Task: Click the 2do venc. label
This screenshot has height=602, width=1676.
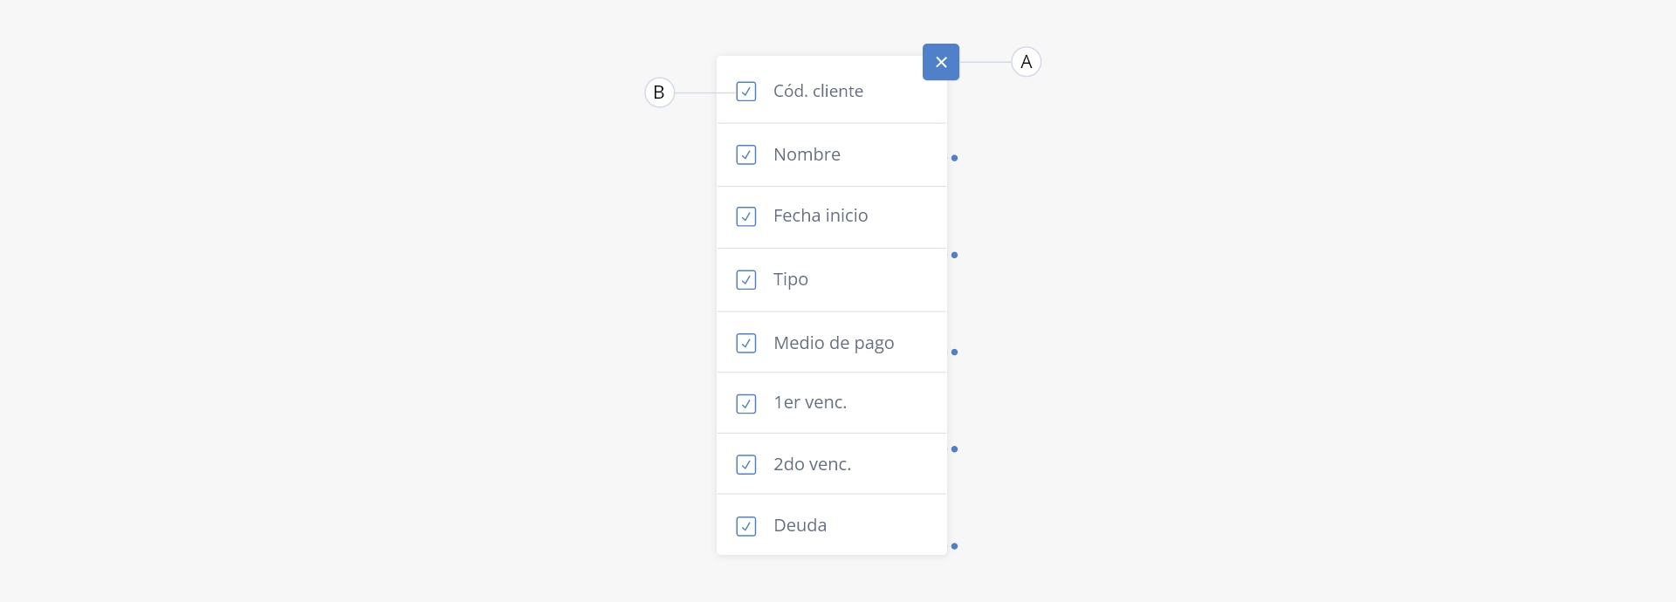Action: pos(812,464)
